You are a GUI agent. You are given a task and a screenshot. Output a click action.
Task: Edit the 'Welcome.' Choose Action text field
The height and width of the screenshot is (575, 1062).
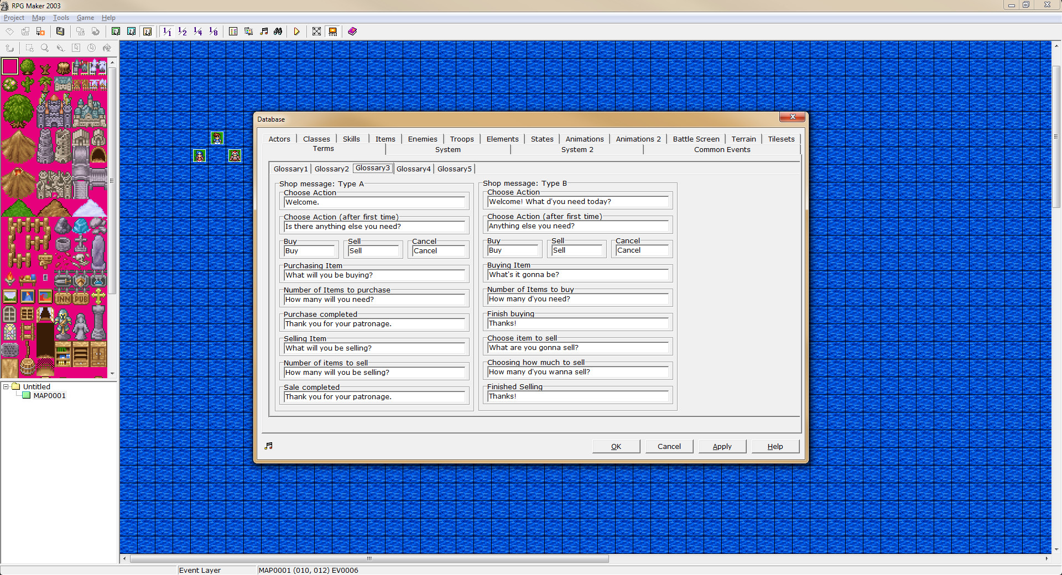click(x=374, y=202)
